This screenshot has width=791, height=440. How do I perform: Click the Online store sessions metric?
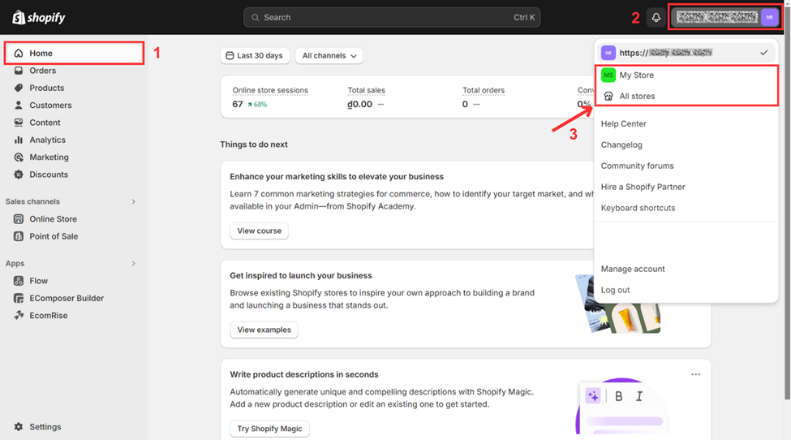click(270, 97)
